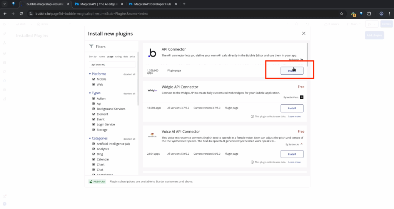This screenshot has width=394, height=209.
Task: Deselect all Categories filters
Action: pos(129,139)
